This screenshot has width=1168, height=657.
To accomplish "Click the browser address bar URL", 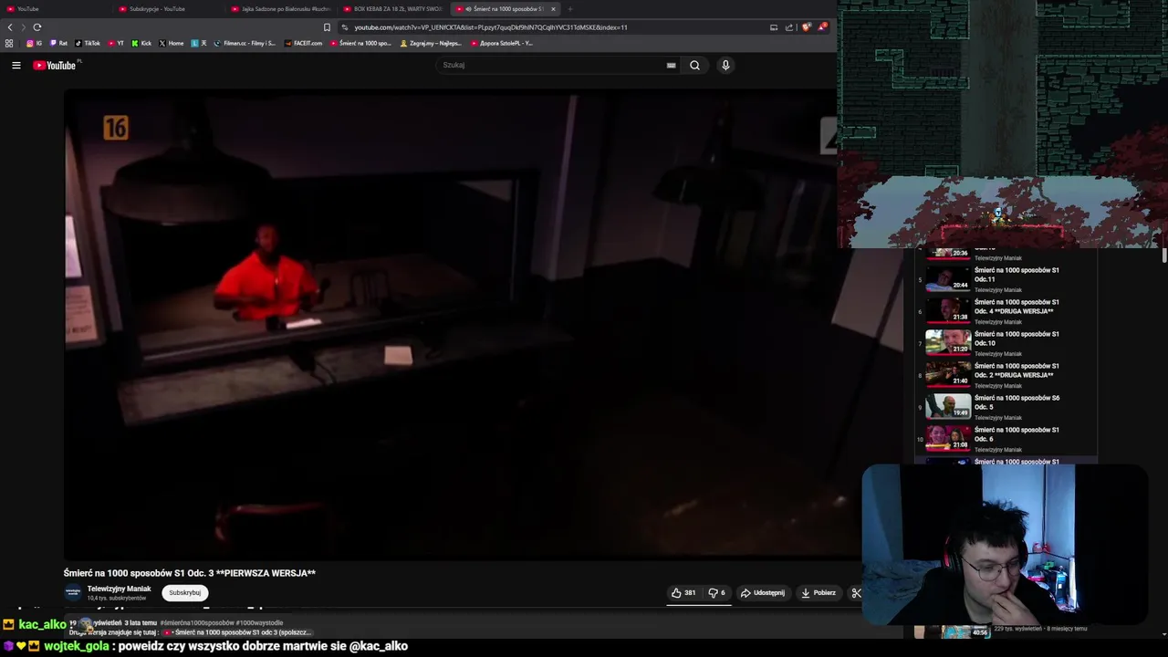I will click(x=490, y=27).
